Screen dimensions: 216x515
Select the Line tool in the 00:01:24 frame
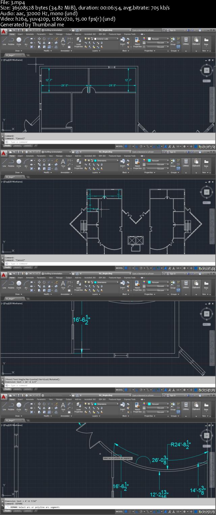coord(4,42)
